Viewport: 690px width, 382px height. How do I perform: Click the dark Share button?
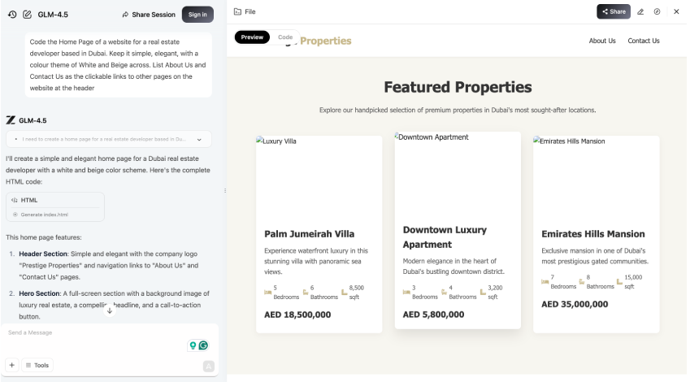click(614, 12)
